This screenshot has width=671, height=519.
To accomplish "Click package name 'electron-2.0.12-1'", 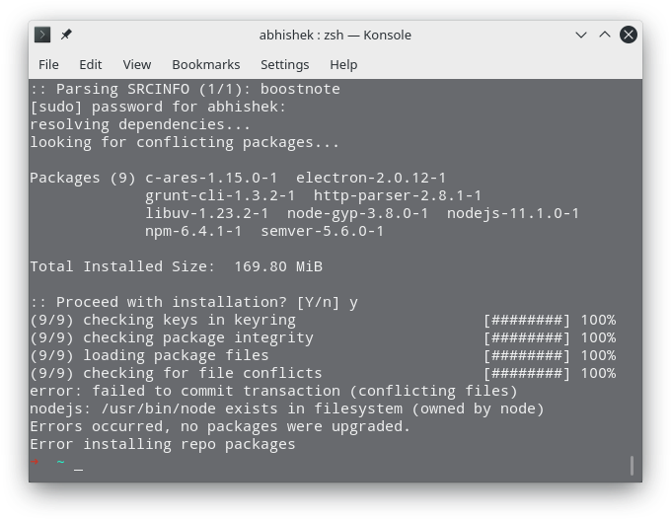I will coord(371,178).
